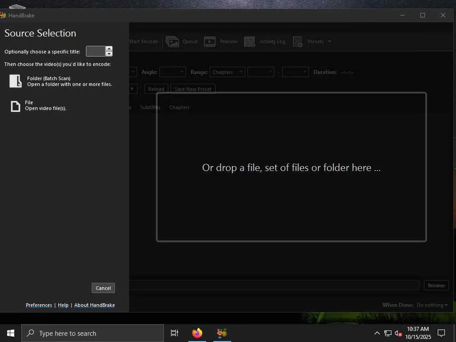Open the Preferences link
This screenshot has width=456, height=342.
pyautogui.click(x=39, y=305)
